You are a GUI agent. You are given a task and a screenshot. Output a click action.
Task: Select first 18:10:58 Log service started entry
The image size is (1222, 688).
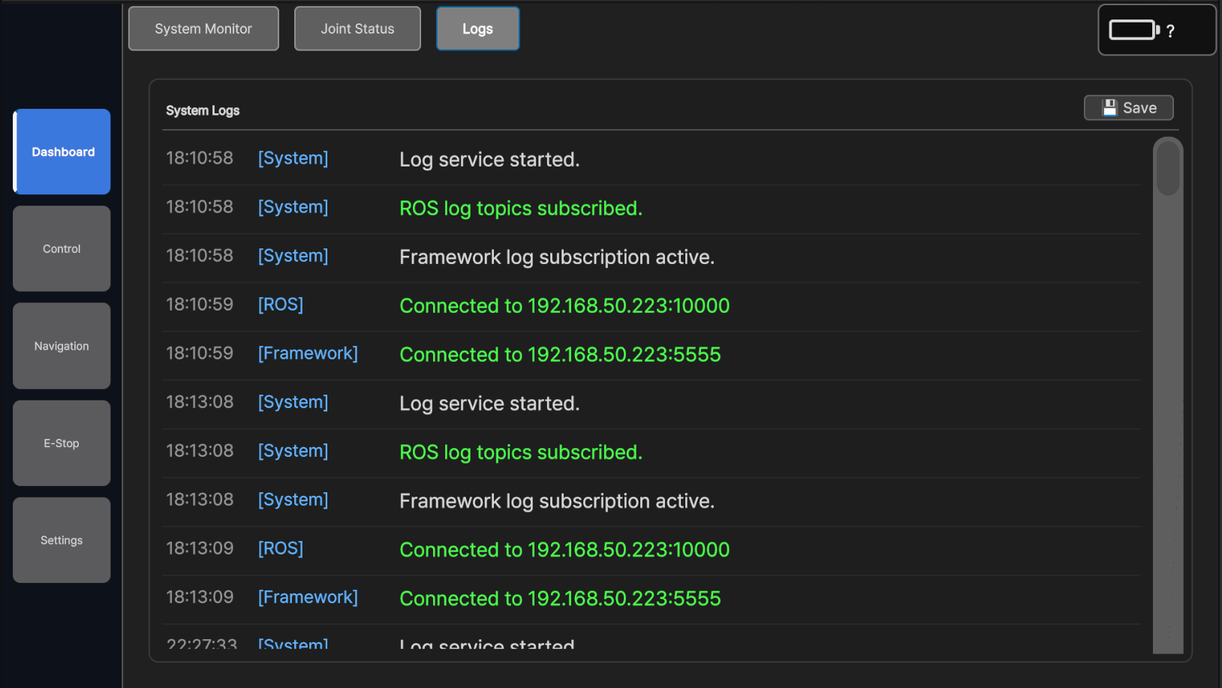pos(489,160)
